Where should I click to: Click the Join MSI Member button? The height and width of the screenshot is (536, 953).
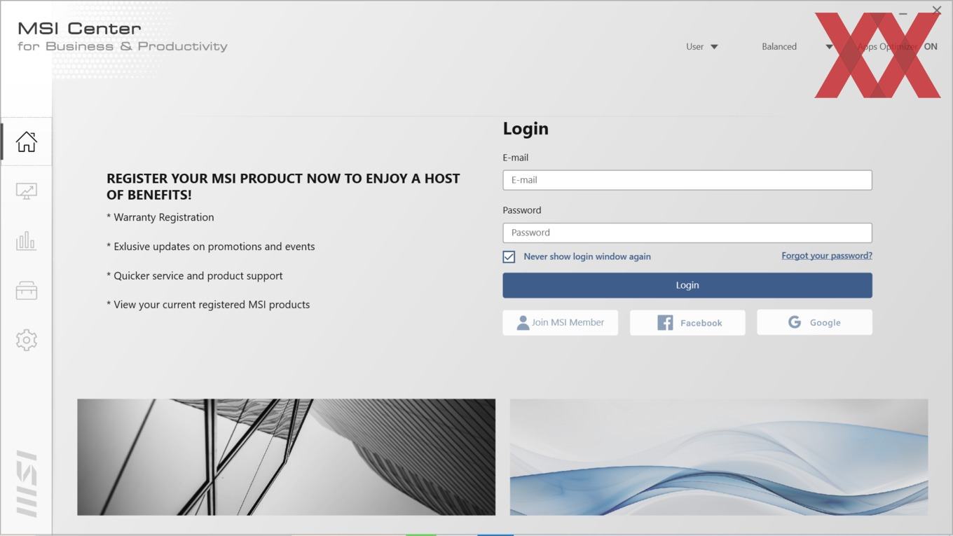(561, 322)
